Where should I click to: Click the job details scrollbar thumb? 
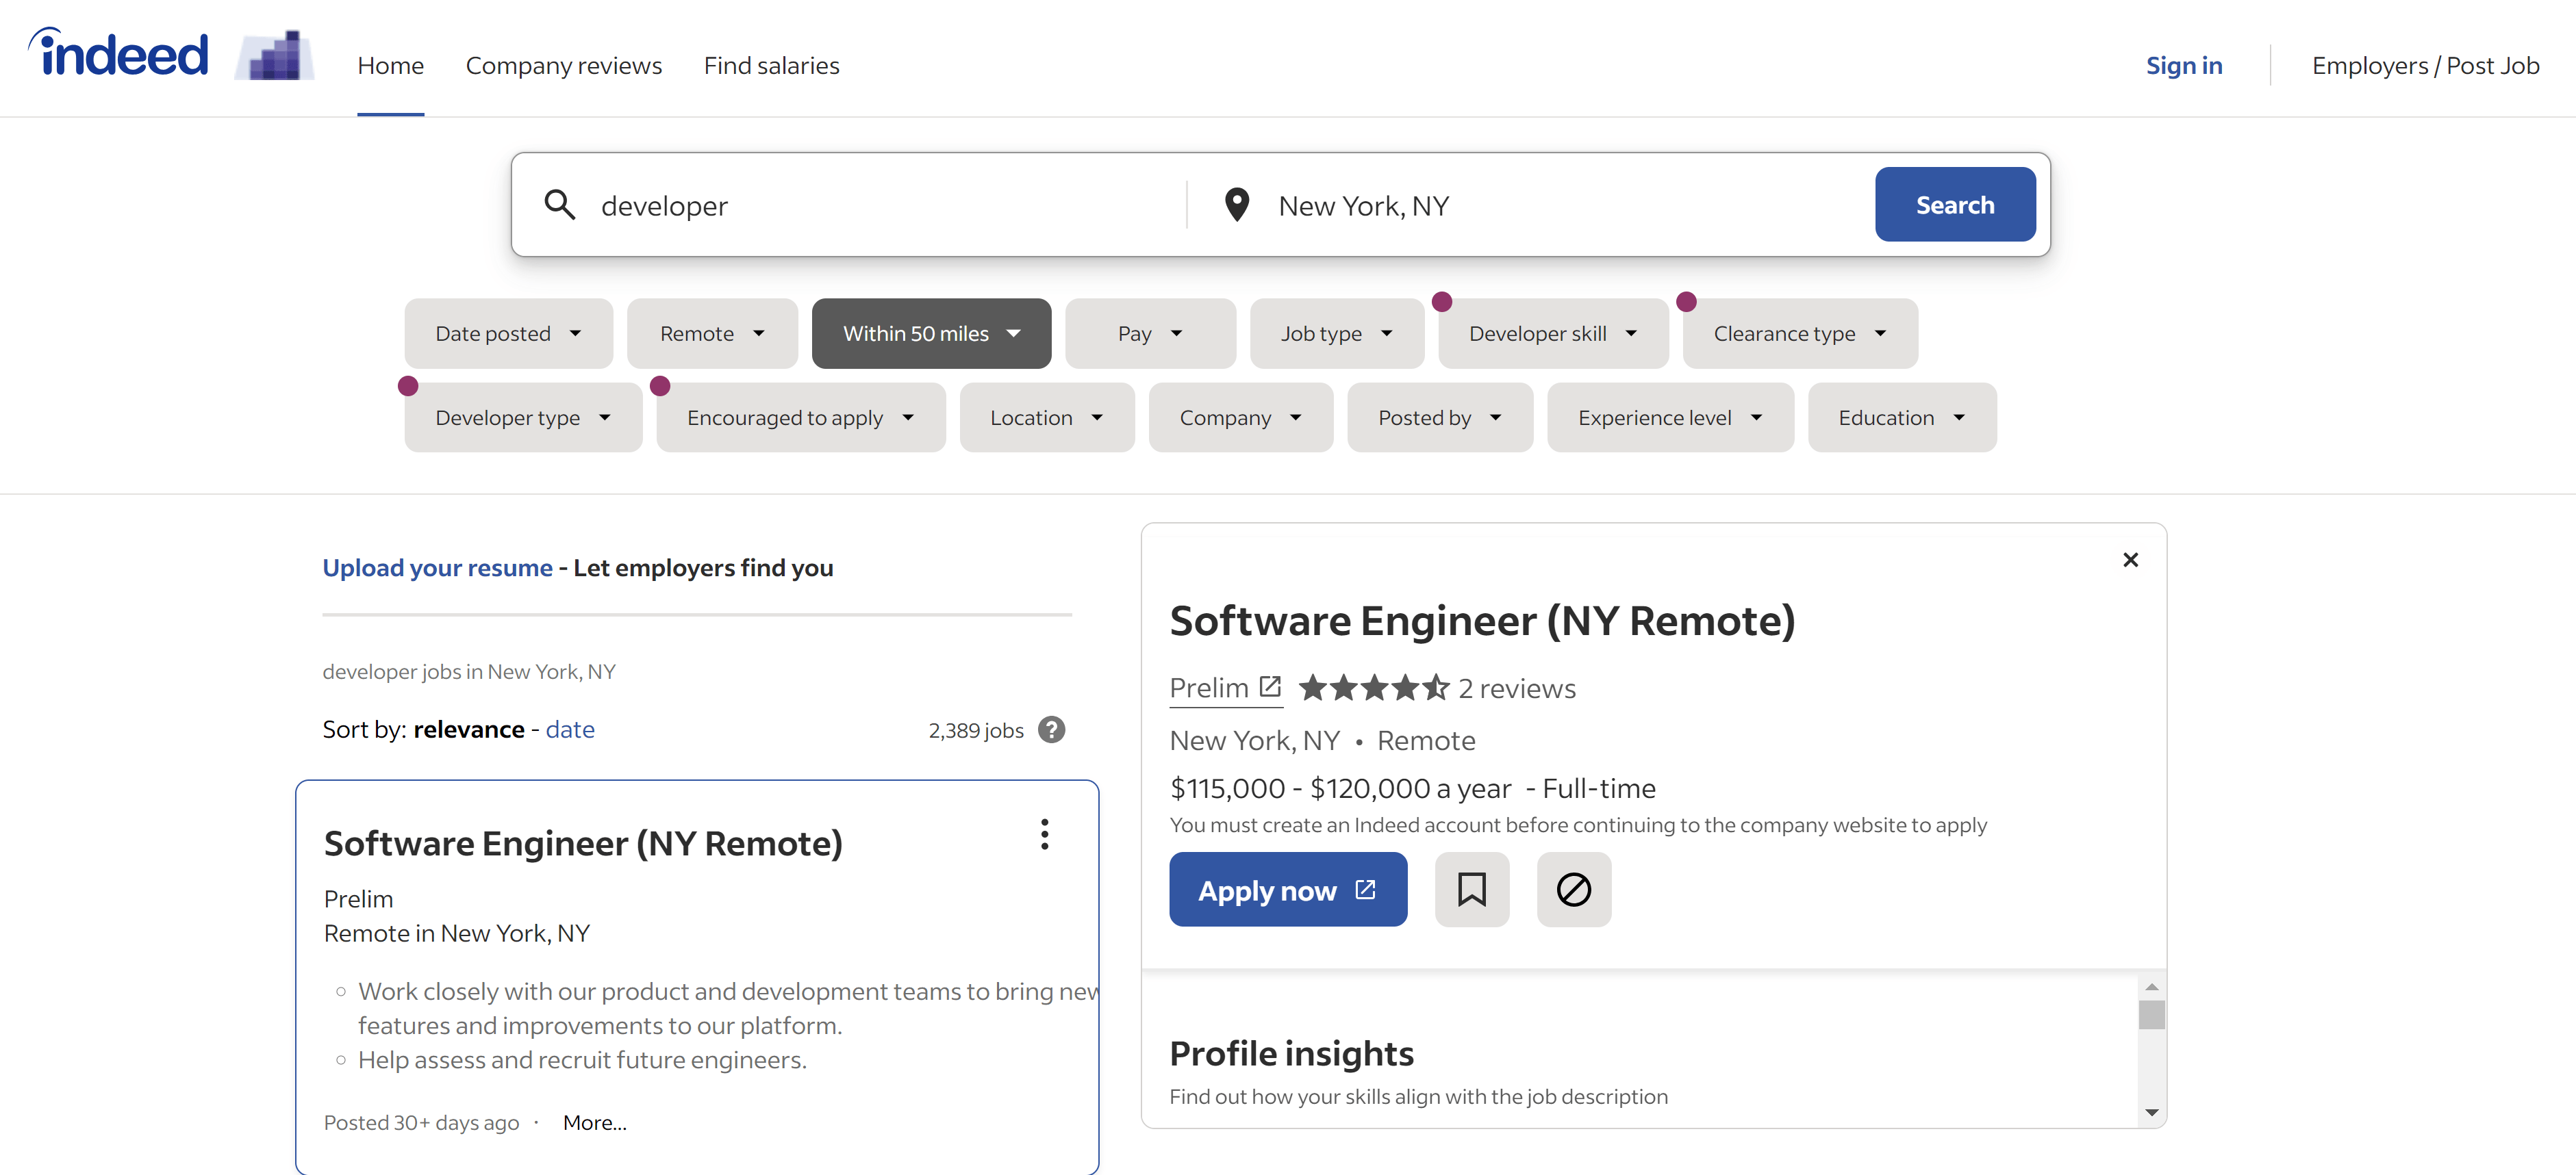[x=2151, y=1014]
